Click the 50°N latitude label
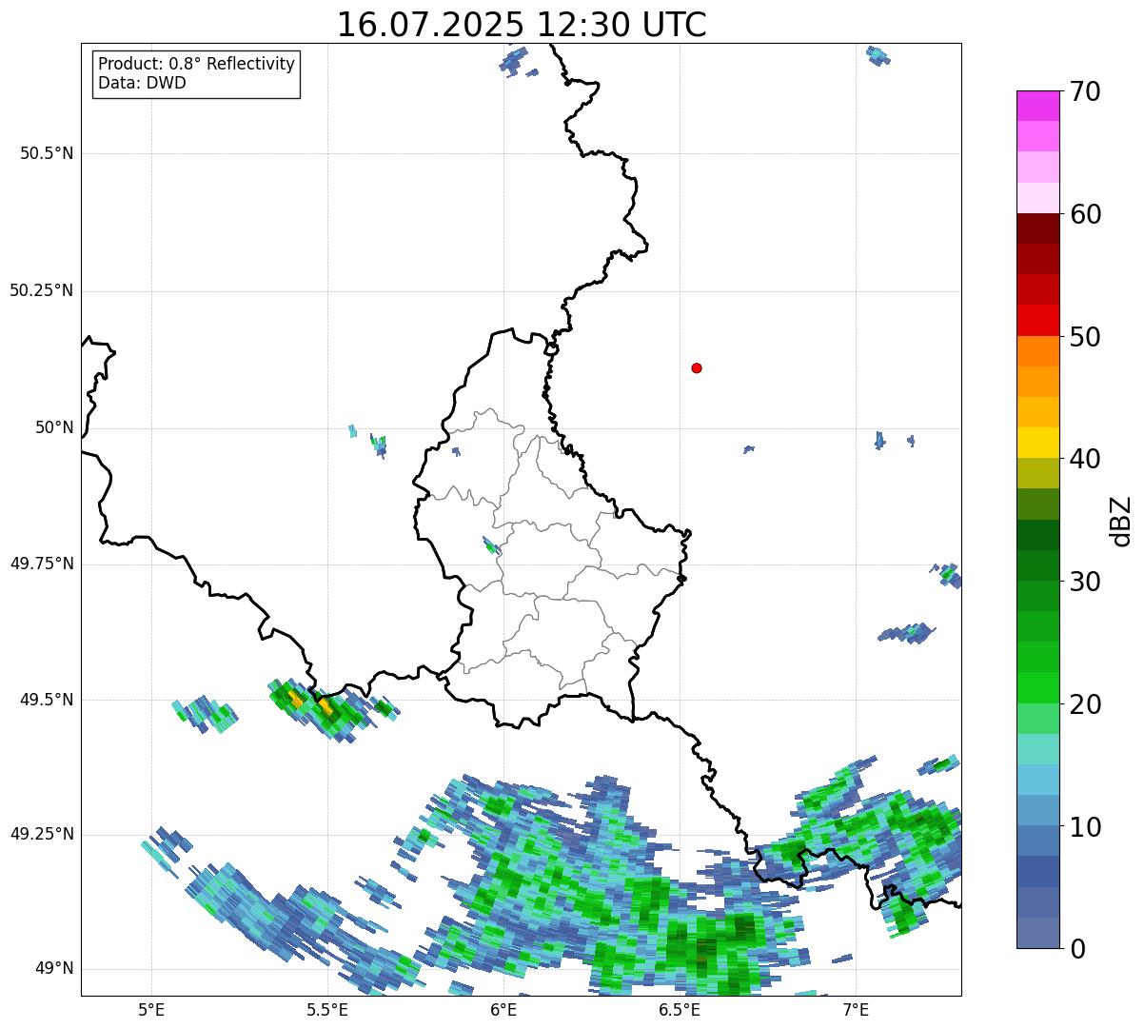The width and height of the screenshot is (1144, 1029). click(54, 427)
